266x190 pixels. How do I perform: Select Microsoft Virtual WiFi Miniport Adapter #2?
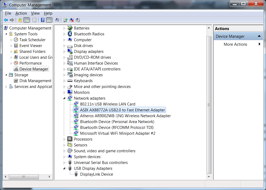pyautogui.click(x=118, y=133)
